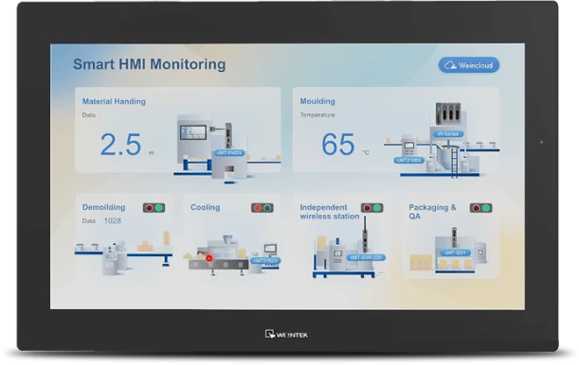Select the cMT2108X device tag
Screen dimensions: 579x365
tap(408, 161)
